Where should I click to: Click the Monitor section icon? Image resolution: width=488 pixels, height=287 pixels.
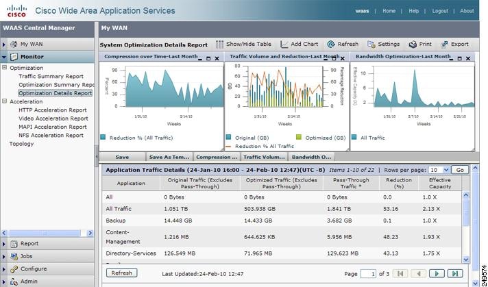click(x=14, y=57)
